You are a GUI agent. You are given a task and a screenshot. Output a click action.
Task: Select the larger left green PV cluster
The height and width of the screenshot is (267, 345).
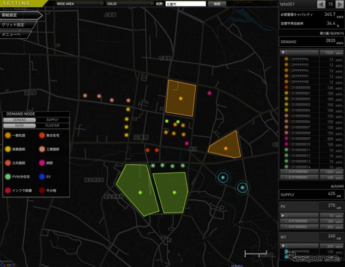click(140, 192)
